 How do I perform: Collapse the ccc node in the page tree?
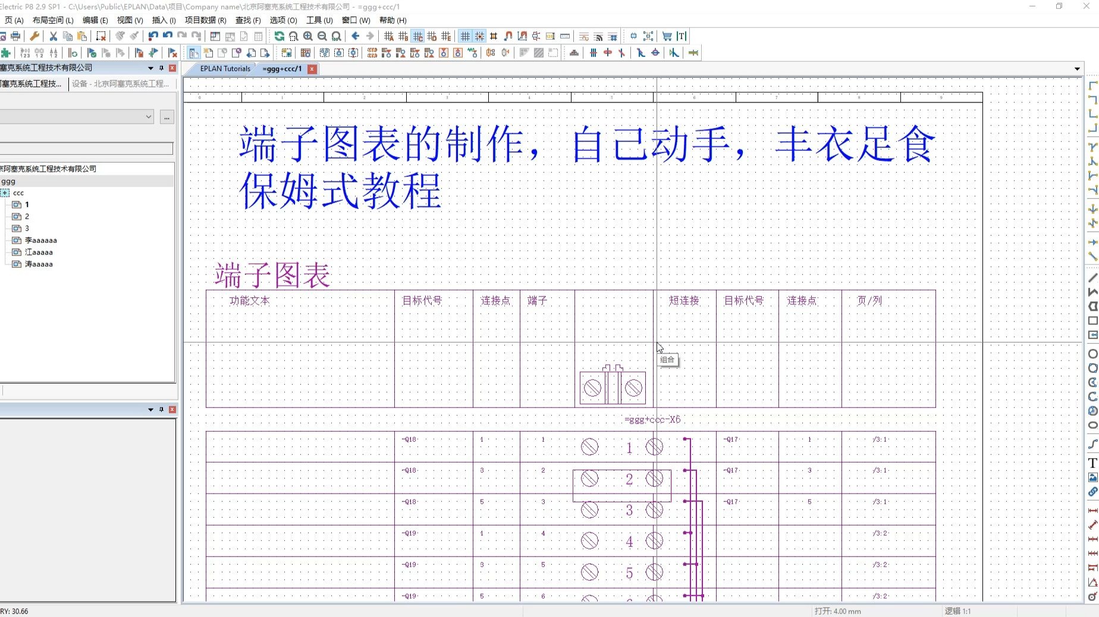pyautogui.click(x=5, y=192)
